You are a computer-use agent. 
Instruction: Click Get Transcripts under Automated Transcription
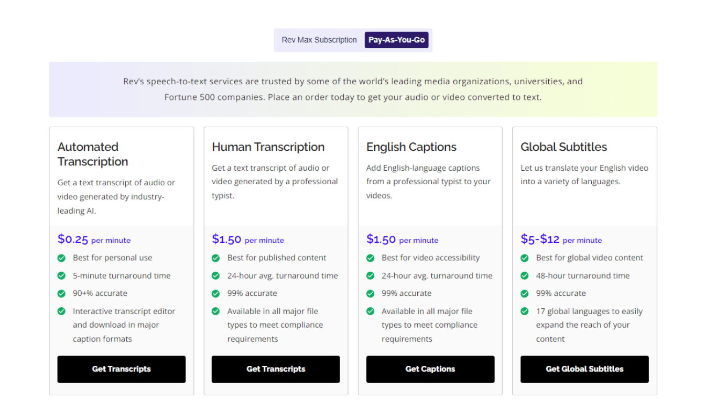(121, 369)
